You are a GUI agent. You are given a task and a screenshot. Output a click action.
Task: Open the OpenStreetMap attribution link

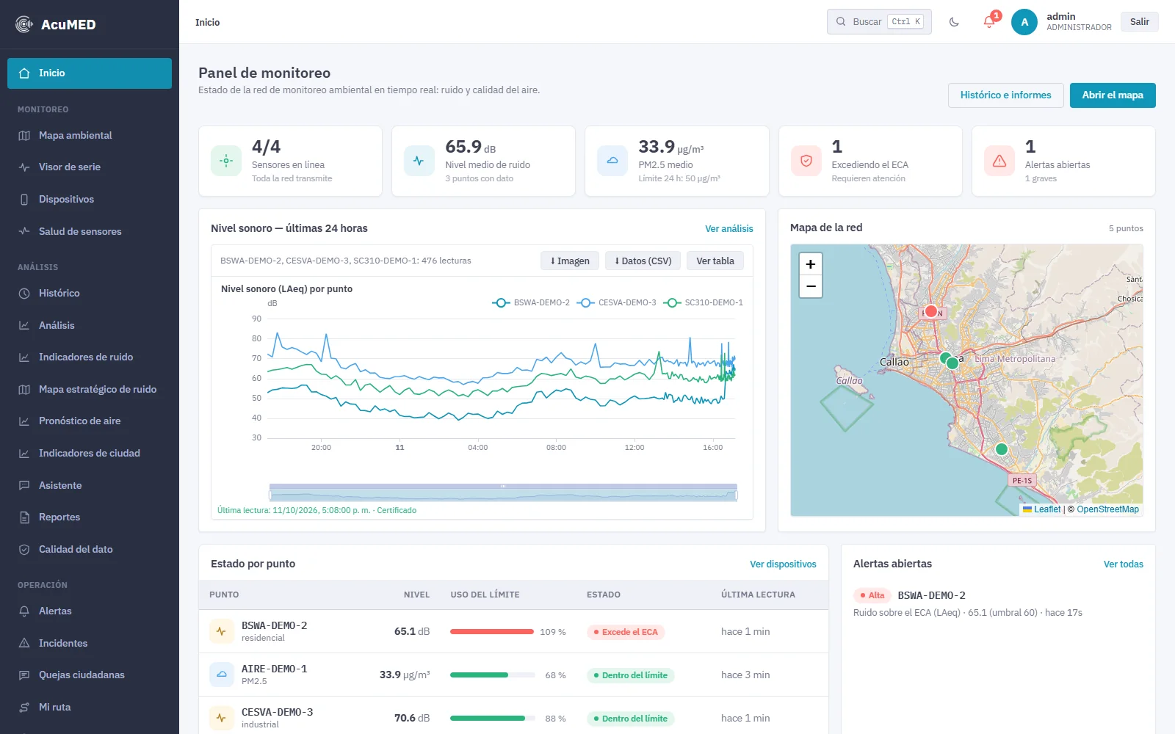tap(1107, 509)
